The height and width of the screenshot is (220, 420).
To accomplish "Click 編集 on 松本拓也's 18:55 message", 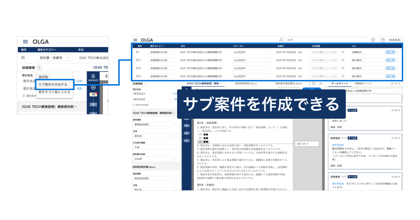I will click(333, 166).
